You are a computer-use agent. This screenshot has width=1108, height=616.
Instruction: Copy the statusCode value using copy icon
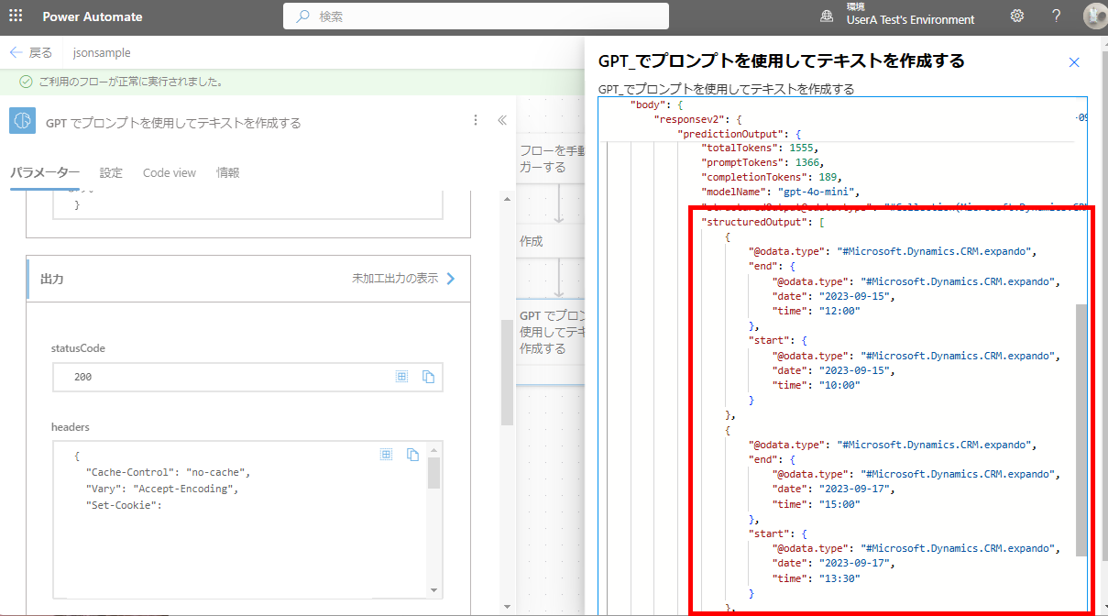pos(428,376)
